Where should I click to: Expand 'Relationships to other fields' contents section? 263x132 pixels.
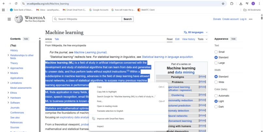(8, 55)
